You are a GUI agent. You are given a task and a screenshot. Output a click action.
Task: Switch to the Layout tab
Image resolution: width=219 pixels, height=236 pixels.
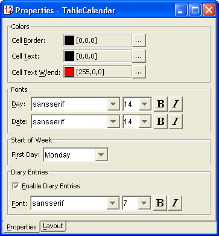53,226
